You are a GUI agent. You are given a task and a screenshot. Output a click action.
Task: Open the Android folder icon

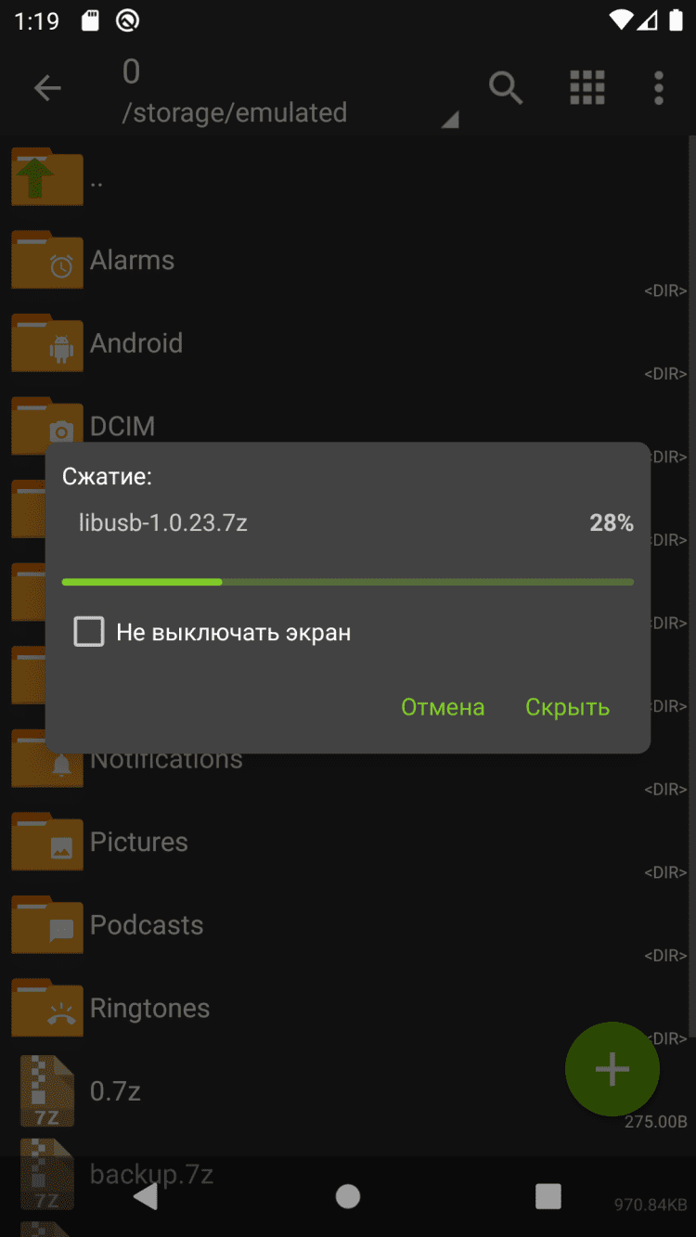[47, 344]
